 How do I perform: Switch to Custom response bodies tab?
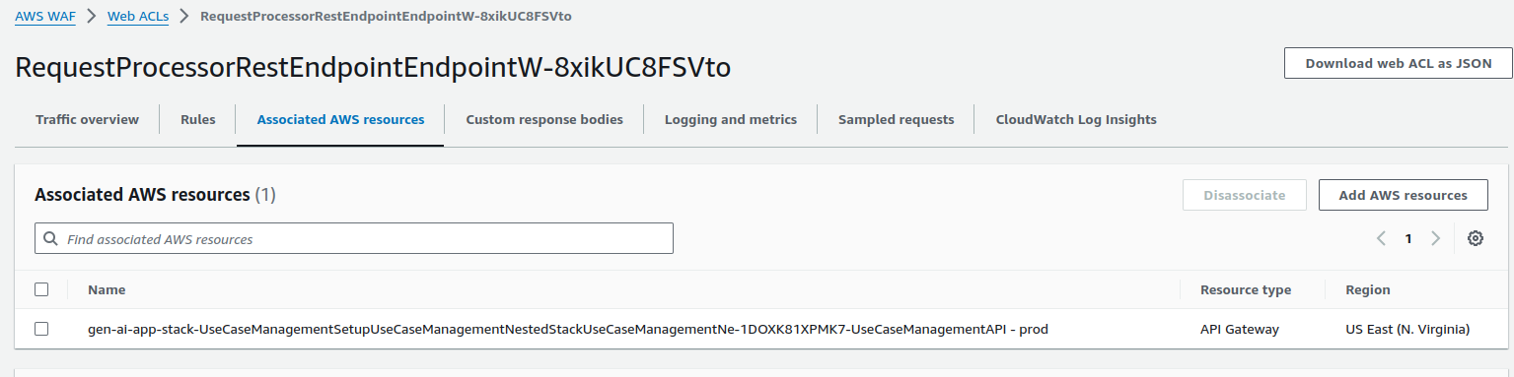544,119
